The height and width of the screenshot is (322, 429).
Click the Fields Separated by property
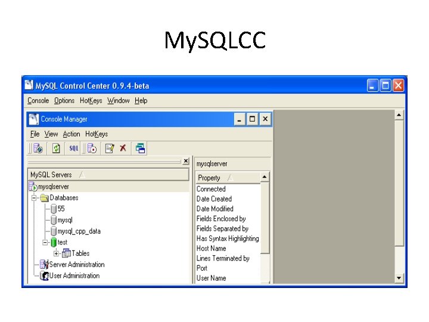(222, 228)
